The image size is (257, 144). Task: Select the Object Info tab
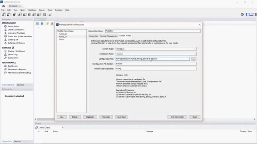click(x=7, y=141)
